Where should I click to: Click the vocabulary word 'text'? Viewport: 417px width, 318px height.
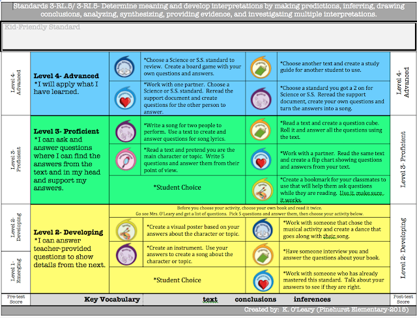(x=210, y=299)
